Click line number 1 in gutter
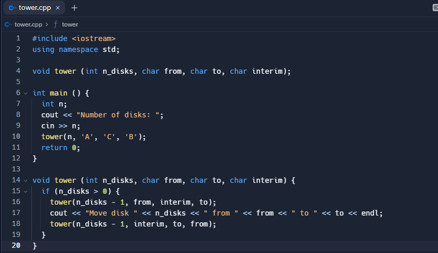Viewport: 438px width, 253px height. click(18, 38)
